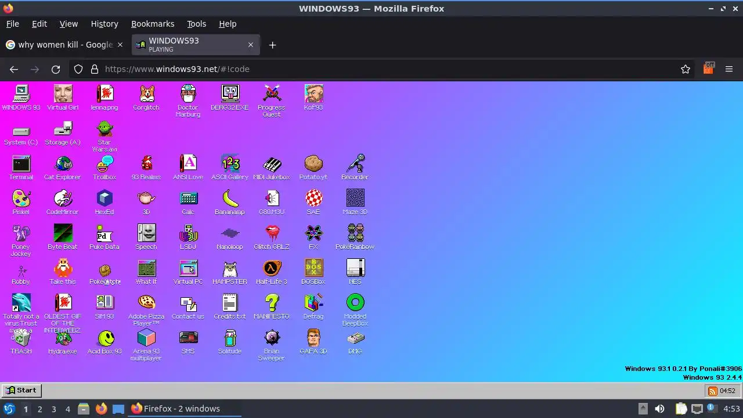Bookmark this page with the star
Viewport: 743px width, 418px height.
coord(686,69)
